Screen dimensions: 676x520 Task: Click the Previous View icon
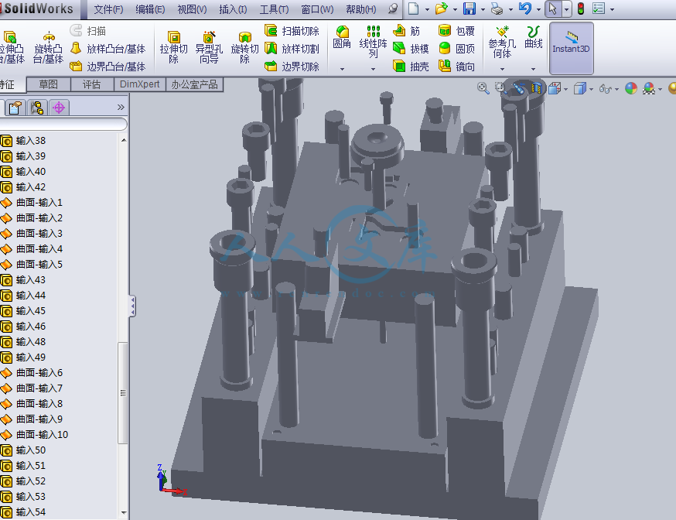click(518, 88)
